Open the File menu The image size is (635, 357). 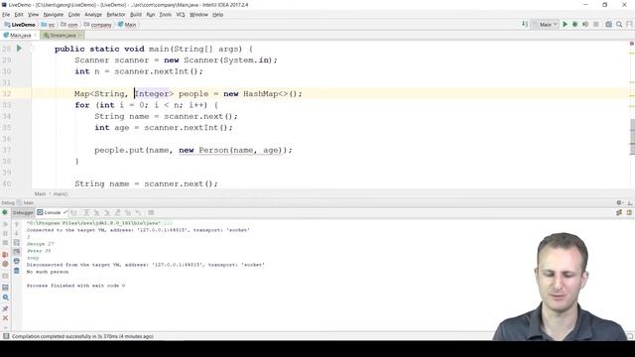point(6,15)
